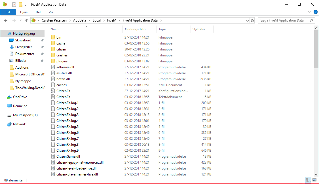This screenshot has height=184, width=319.
Task: Open the Del ribbon tab
Action: tap(38, 12)
